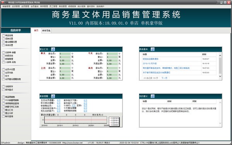
Task: Click the 生日会员提醒 count link
Action: [59, 100]
